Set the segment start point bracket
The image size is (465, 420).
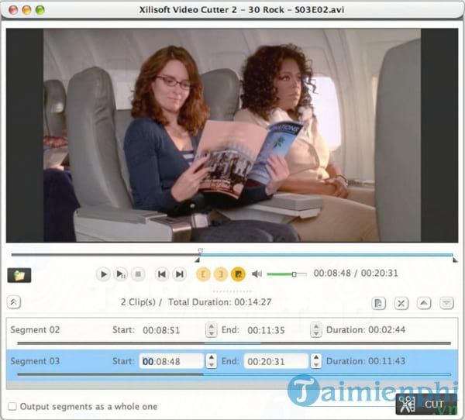(x=203, y=274)
